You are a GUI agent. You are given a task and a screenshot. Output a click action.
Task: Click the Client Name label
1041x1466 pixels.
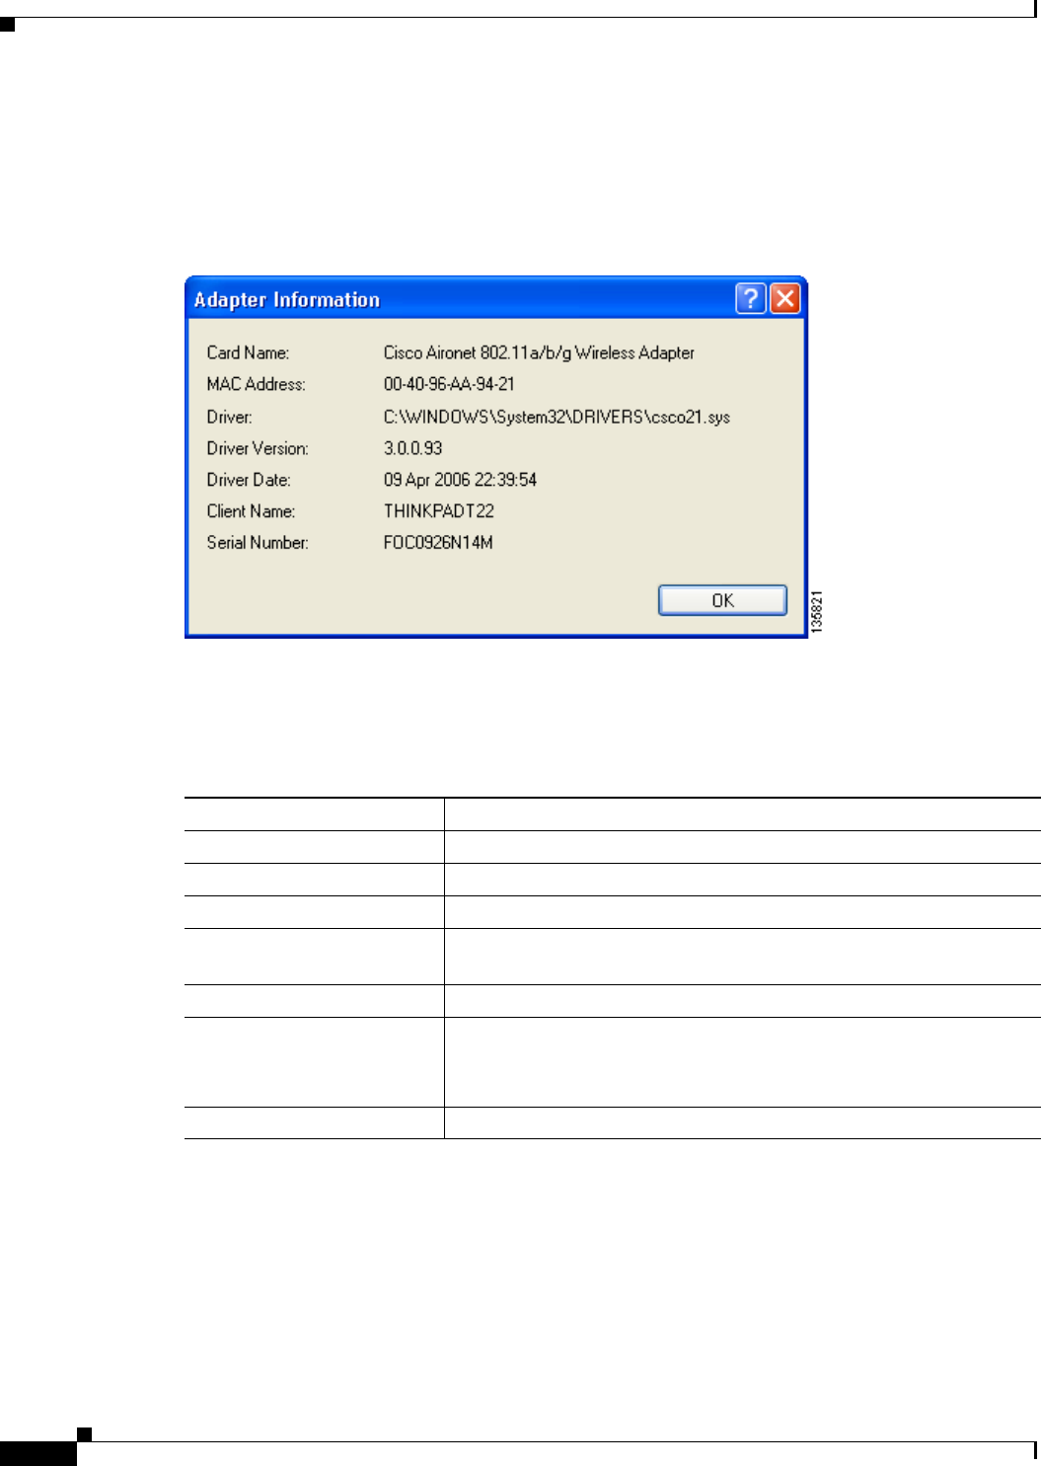pos(251,511)
